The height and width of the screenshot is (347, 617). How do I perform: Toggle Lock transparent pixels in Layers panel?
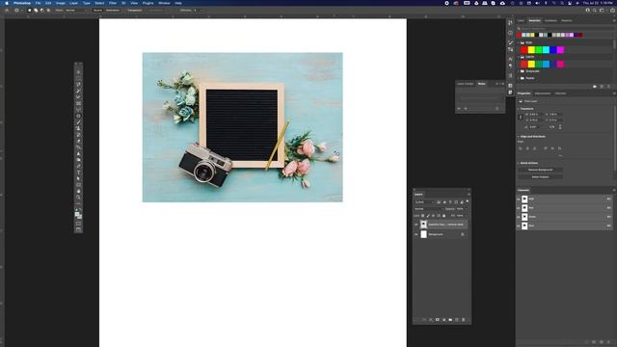[x=423, y=216]
